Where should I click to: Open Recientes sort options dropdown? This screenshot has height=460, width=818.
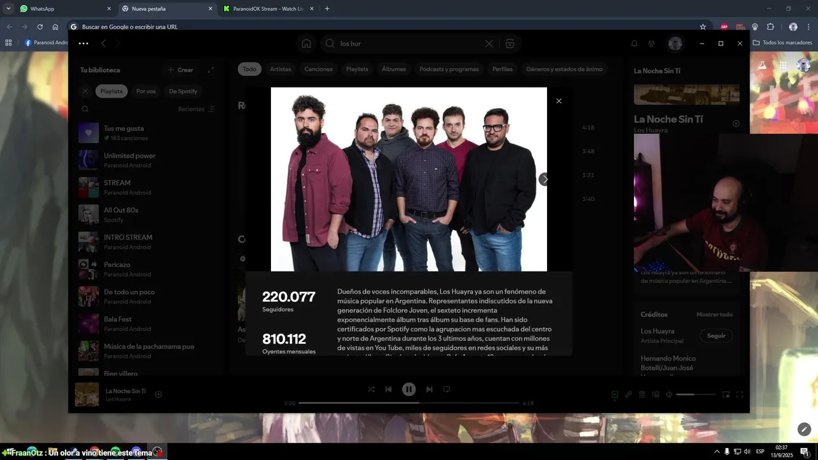(197, 109)
